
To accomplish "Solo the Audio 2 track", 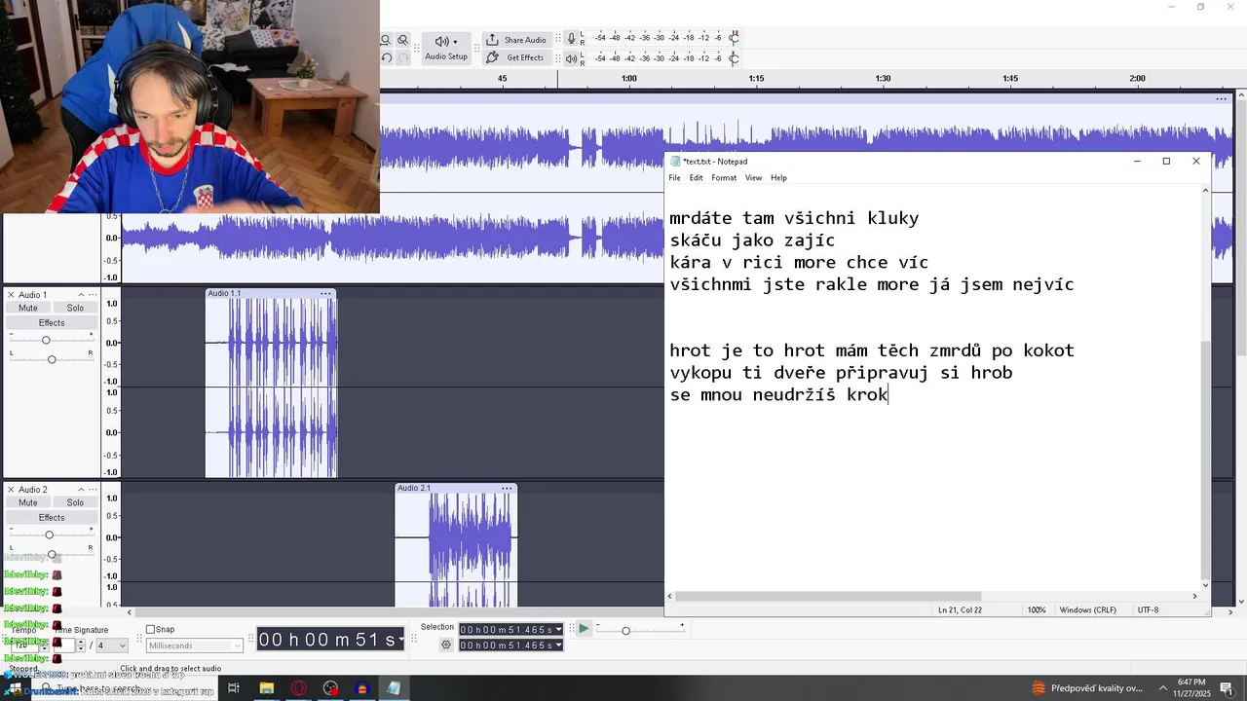I will 75,502.
